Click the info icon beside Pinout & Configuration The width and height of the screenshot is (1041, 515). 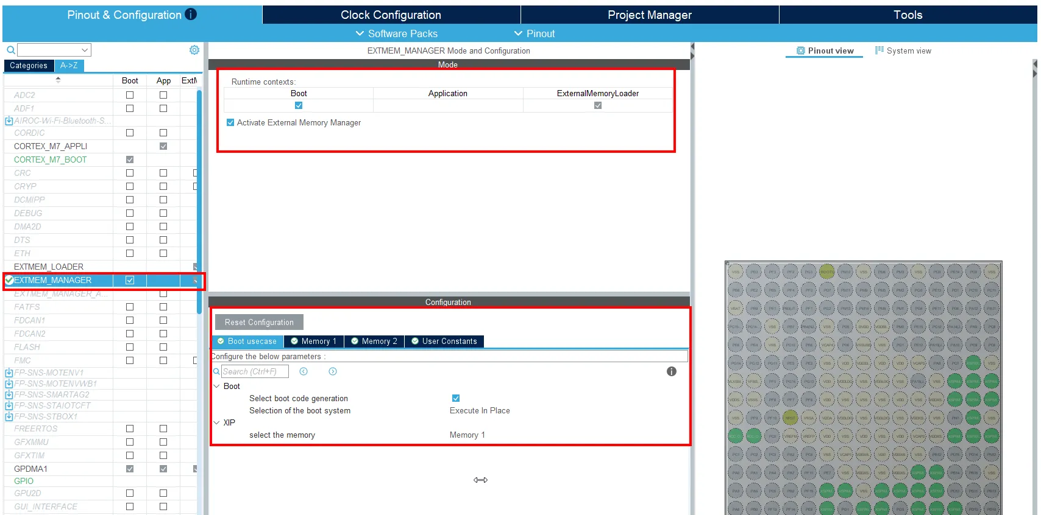click(191, 14)
